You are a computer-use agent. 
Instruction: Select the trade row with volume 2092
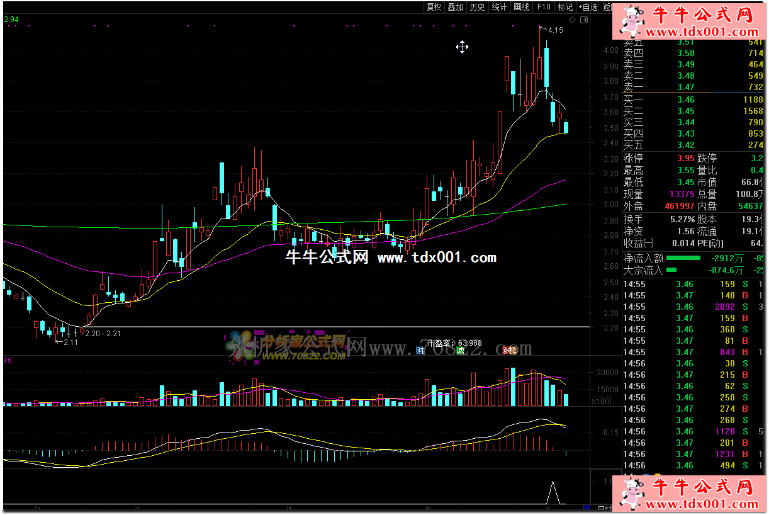point(693,307)
